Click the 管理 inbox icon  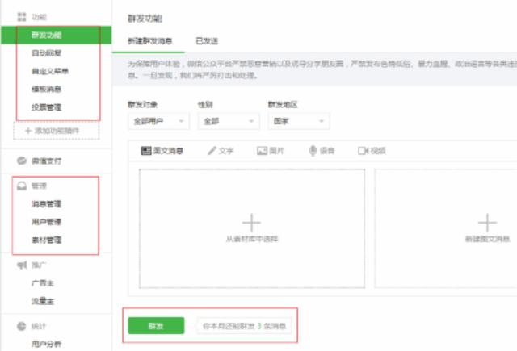tap(22, 186)
